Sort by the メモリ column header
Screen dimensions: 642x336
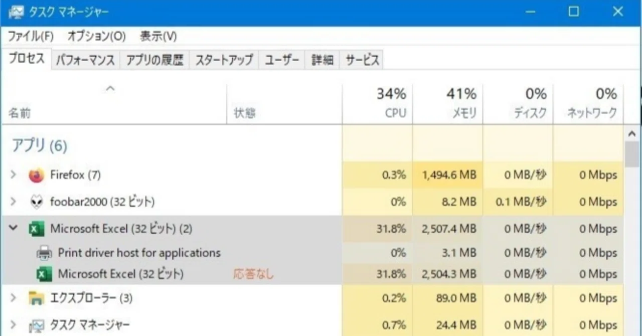coord(448,104)
